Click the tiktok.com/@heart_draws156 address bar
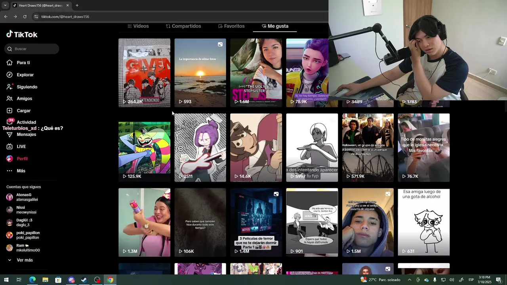 65,17
